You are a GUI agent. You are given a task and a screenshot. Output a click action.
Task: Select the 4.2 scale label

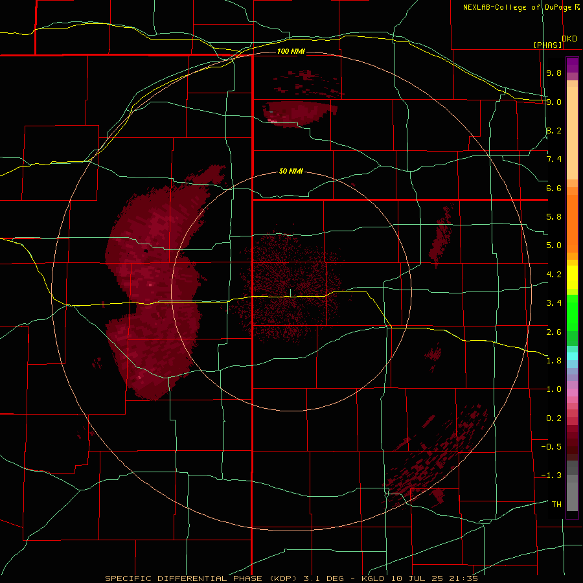click(554, 275)
